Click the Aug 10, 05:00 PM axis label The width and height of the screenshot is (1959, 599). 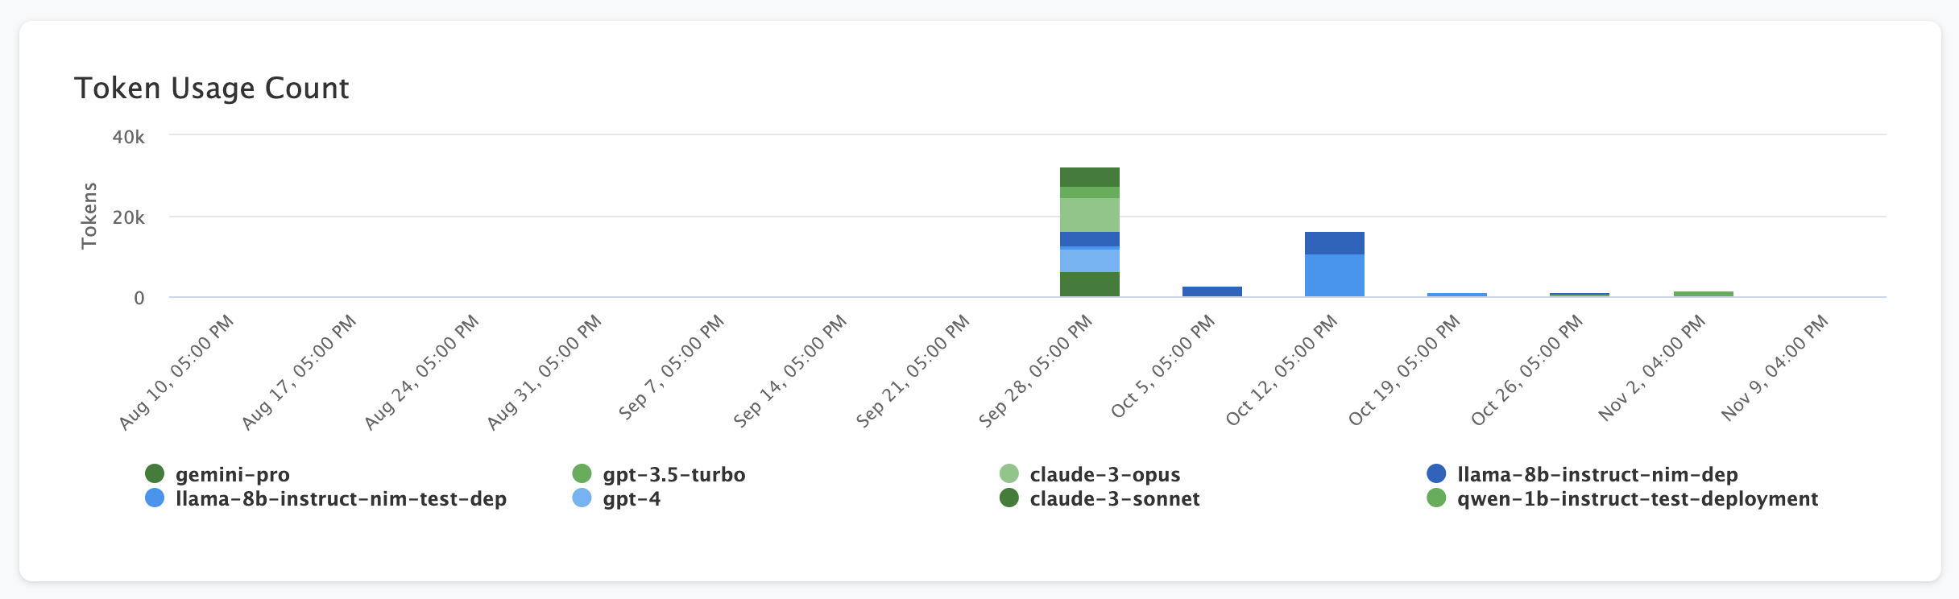pyautogui.click(x=176, y=372)
